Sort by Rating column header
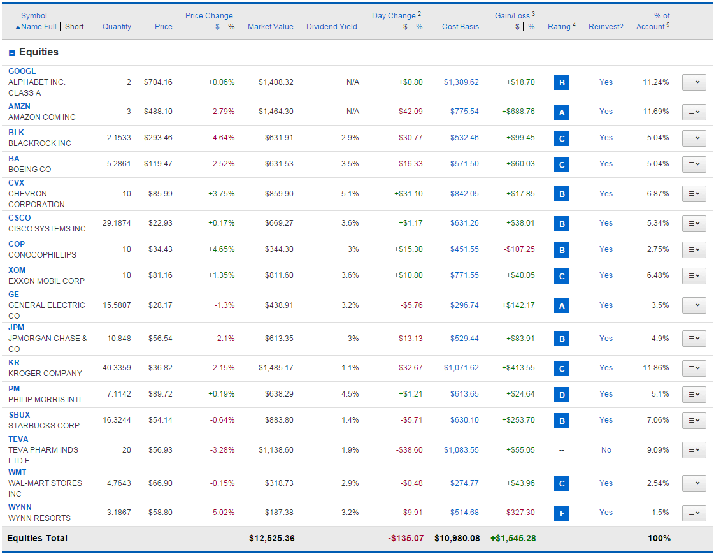The width and height of the screenshot is (714, 554). 559,27
